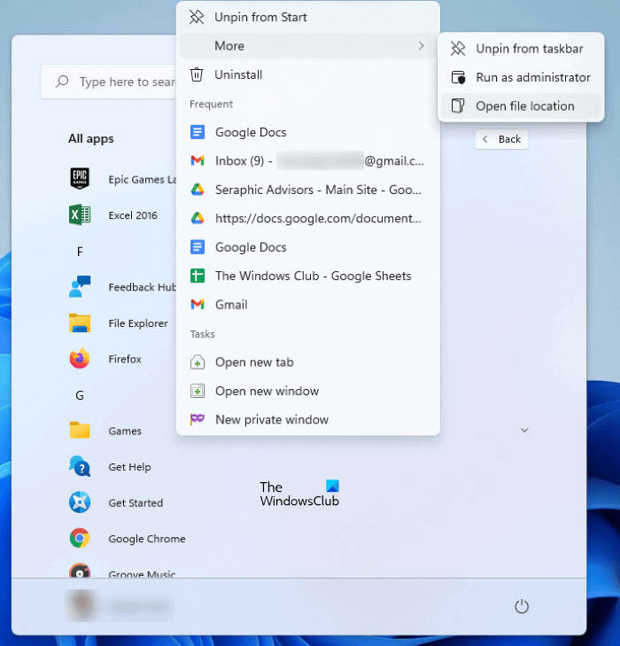Select Unpin from Start
This screenshot has height=646, width=620.
tap(260, 17)
